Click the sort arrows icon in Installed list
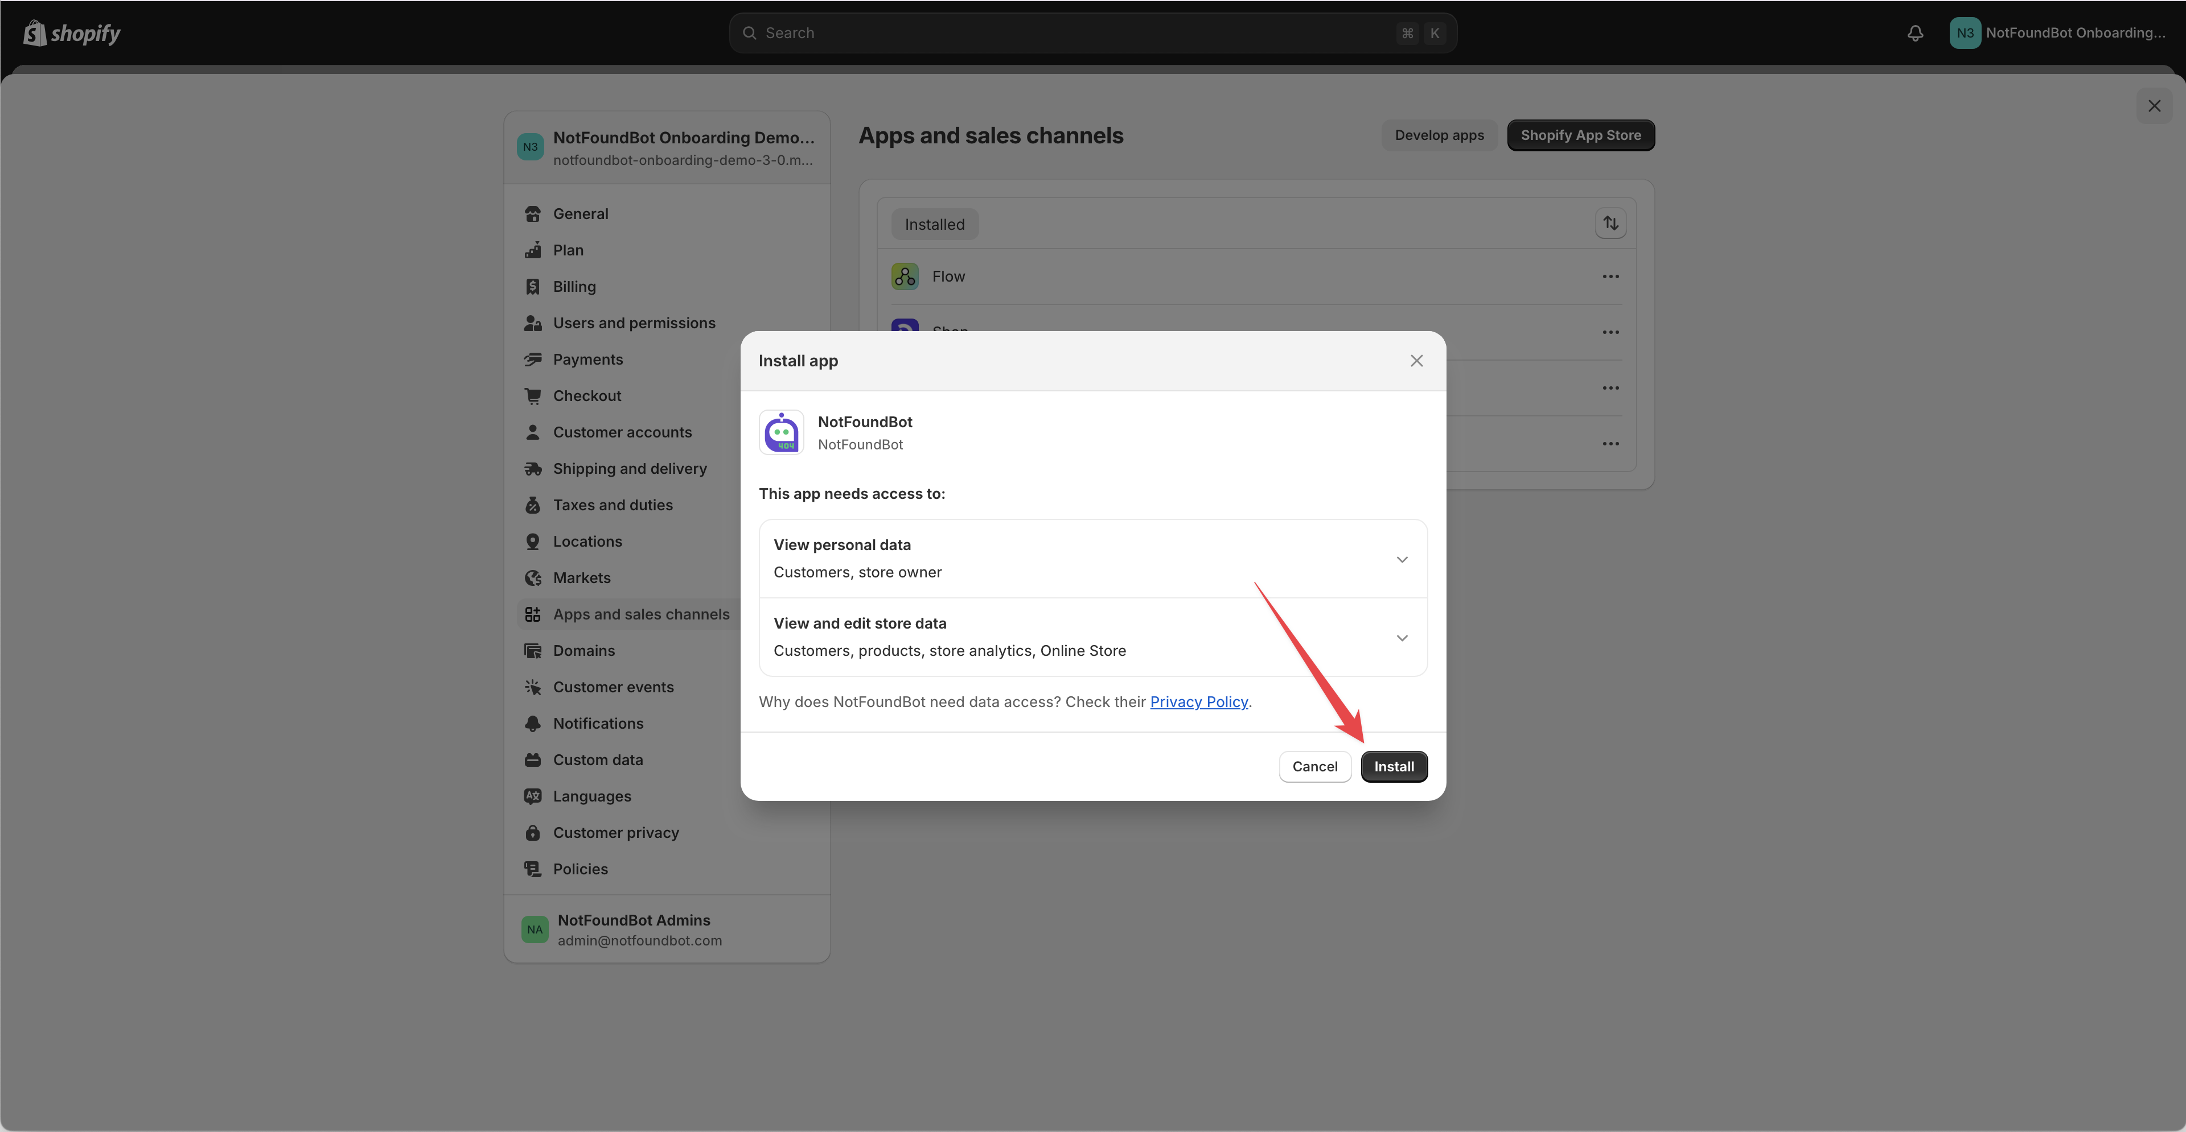 (1610, 224)
